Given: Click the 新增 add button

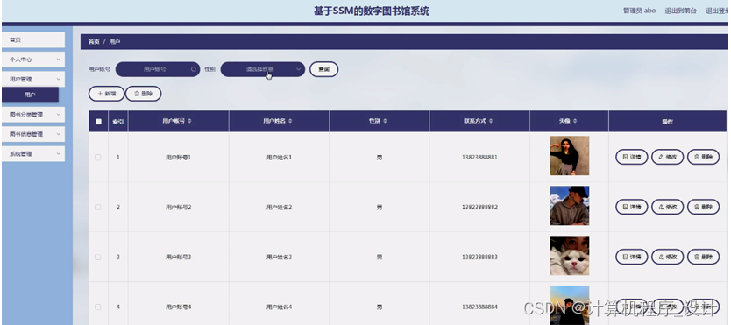Looking at the screenshot, I should [106, 94].
